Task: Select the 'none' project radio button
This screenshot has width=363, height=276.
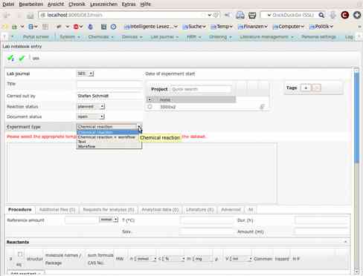Action: pos(150,99)
